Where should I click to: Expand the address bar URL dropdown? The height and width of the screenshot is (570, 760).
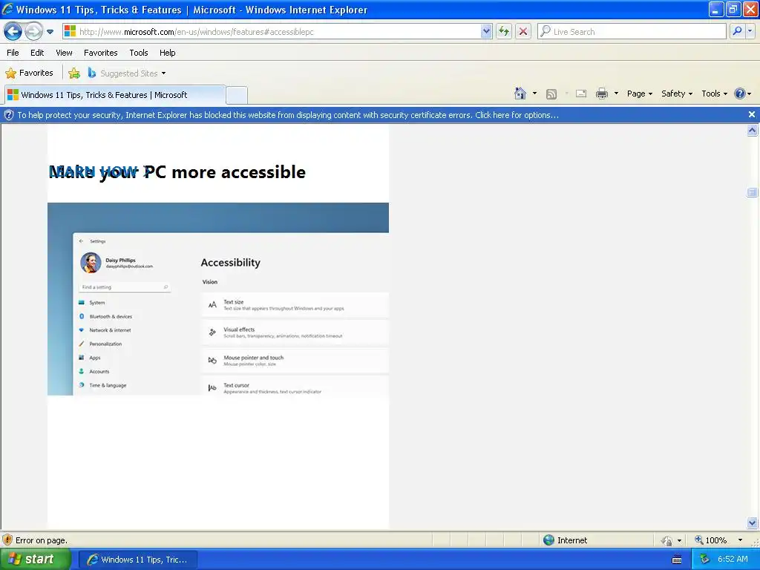(x=486, y=31)
